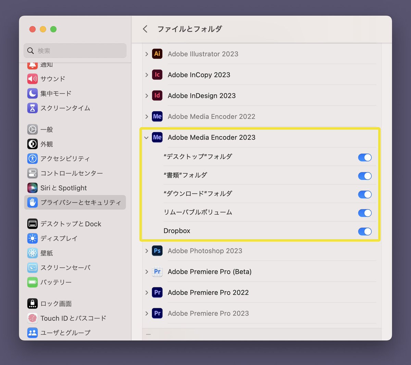
Task: Click the リムーバブルボリューム row label
Action: (x=198, y=212)
